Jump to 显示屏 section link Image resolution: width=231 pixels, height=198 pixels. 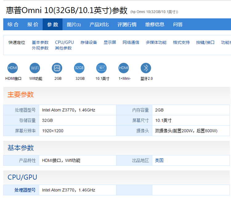click(110, 43)
